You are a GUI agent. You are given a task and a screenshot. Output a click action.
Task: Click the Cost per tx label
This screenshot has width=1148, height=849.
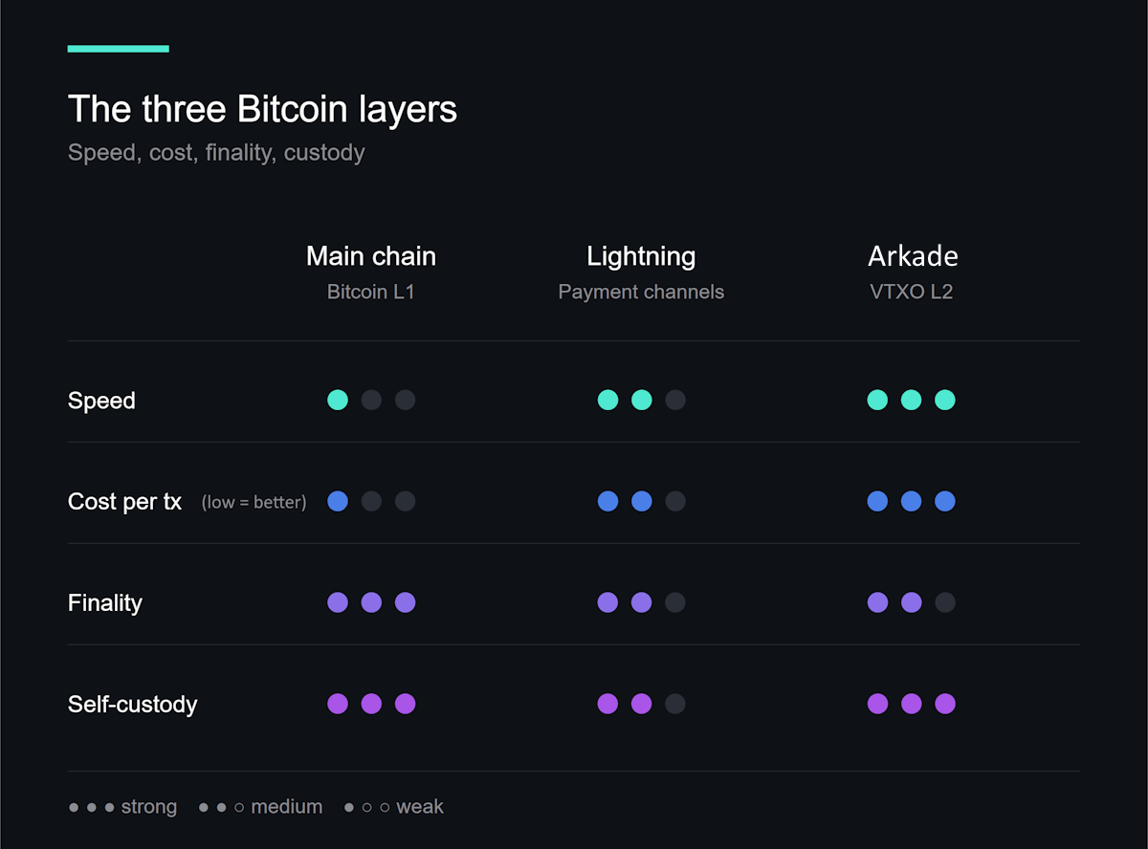click(x=124, y=502)
